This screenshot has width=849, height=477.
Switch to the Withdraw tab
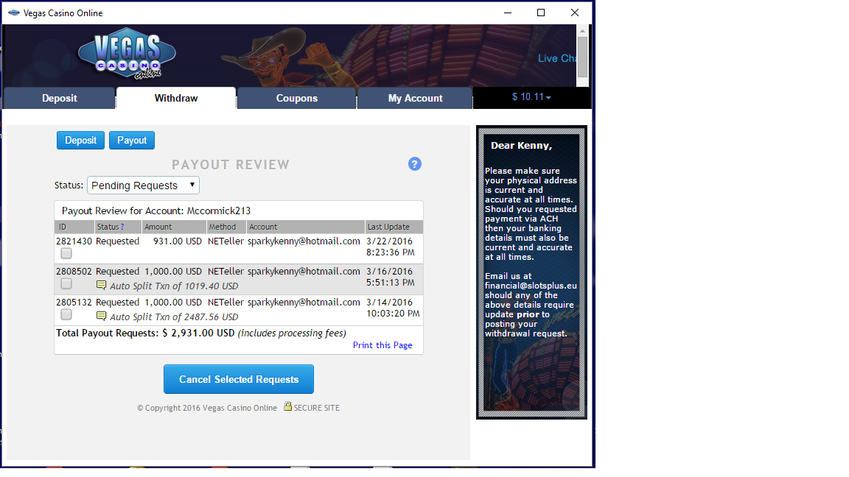coord(176,99)
